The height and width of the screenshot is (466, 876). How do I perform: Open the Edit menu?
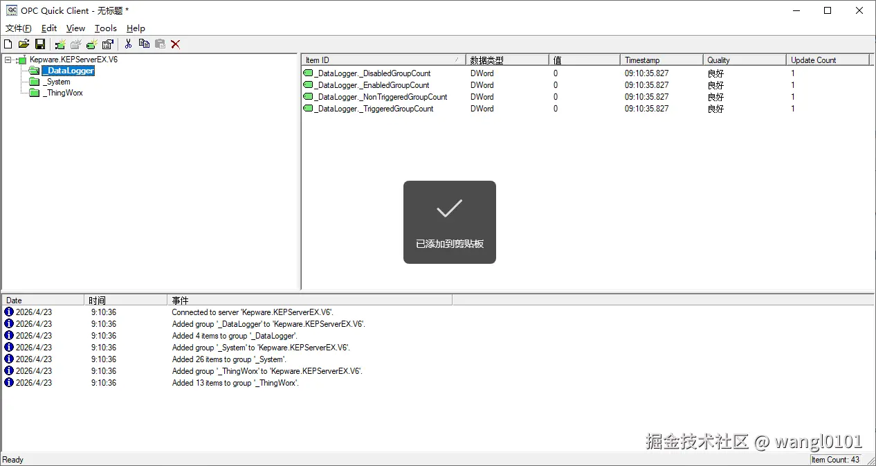49,28
